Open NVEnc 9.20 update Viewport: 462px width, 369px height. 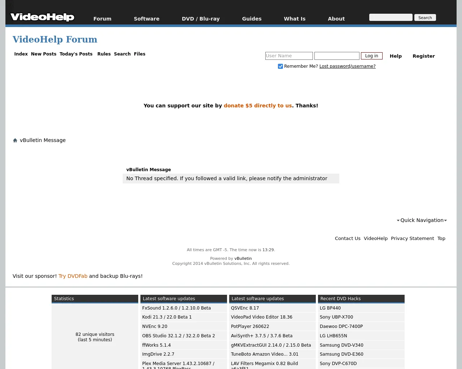point(155,326)
